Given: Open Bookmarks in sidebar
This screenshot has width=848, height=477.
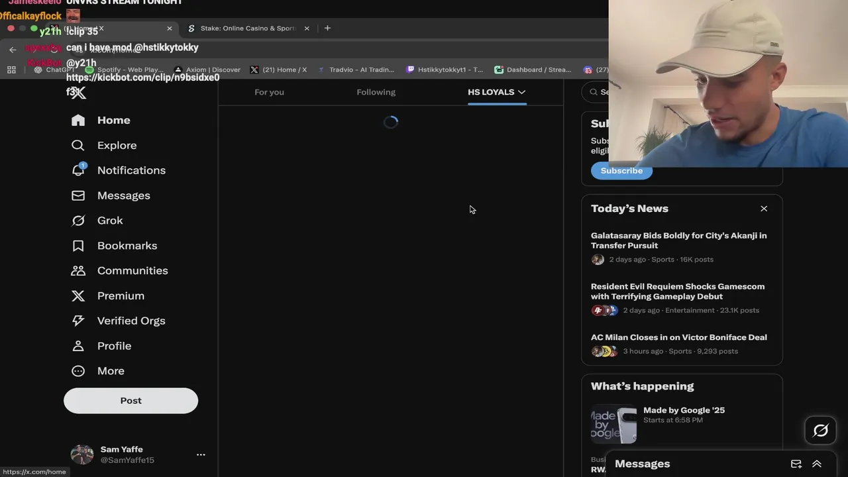Looking at the screenshot, I should (114, 246).
